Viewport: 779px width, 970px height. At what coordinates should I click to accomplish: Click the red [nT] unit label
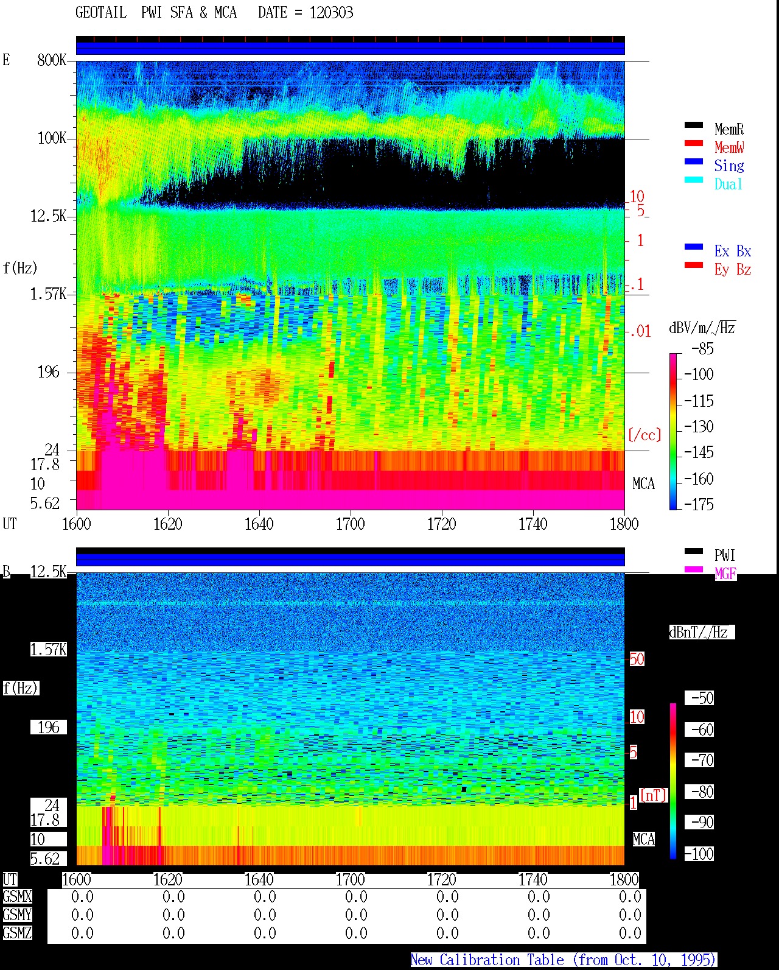(654, 795)
